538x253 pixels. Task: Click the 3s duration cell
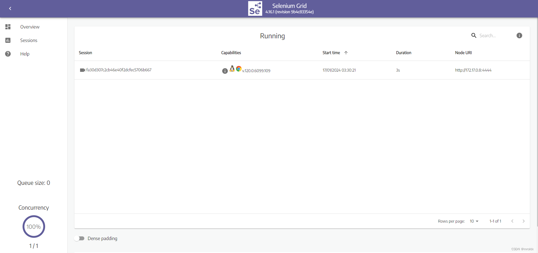[398, 70]
